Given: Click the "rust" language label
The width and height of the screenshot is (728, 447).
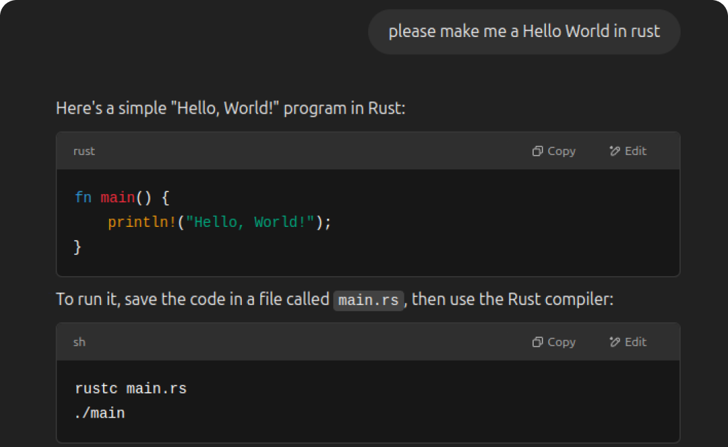Looking at the screenshot, I should [84, 151].
